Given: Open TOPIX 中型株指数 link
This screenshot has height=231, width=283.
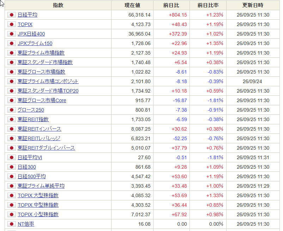Looking at the screenshot, I should click(x=38, y=205).
